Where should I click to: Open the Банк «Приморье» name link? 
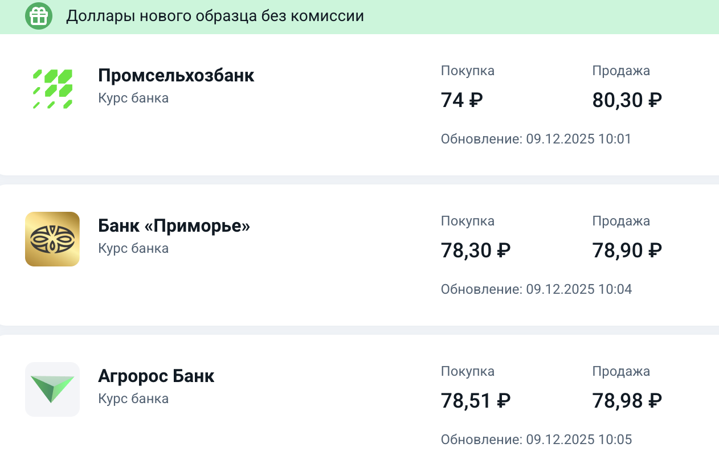[174, 226]
